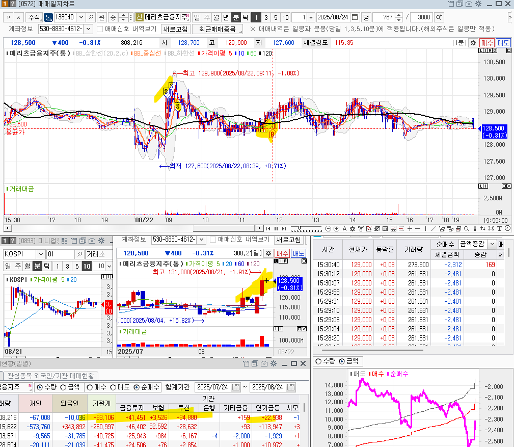The height and width of the screenshot is (447, 514).
Task: Click the font A icon on chart toolbar
Action: [344, 228]
